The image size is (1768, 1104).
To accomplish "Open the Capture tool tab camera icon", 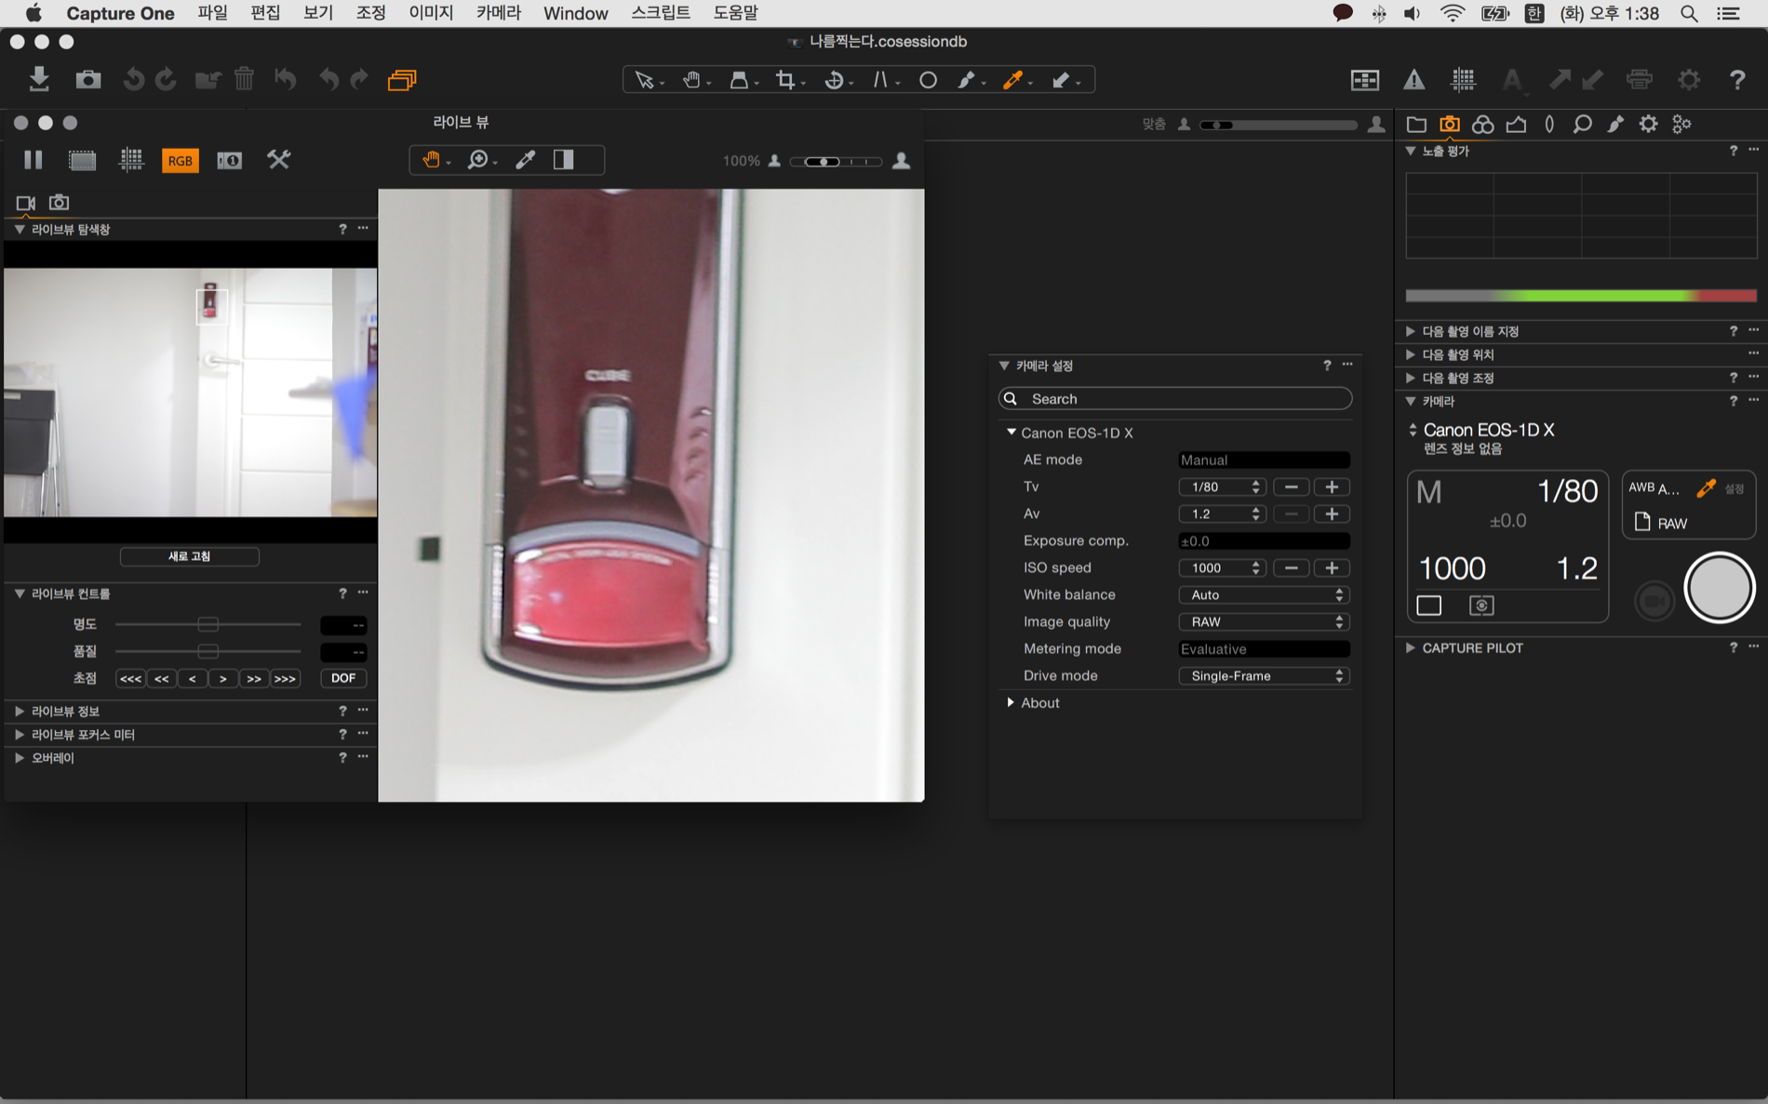I will [x=1449, y=124].
